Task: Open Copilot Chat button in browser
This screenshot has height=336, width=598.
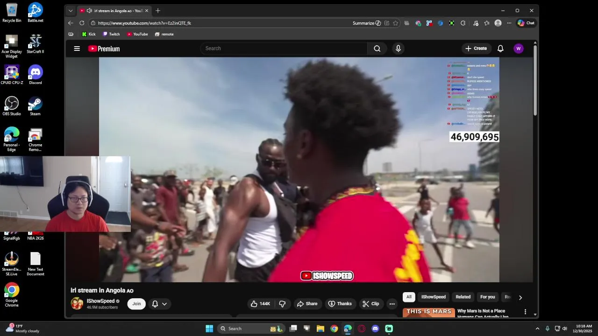Action: click(526, 23)
